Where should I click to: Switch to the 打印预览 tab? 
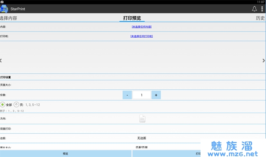(132, 18)
